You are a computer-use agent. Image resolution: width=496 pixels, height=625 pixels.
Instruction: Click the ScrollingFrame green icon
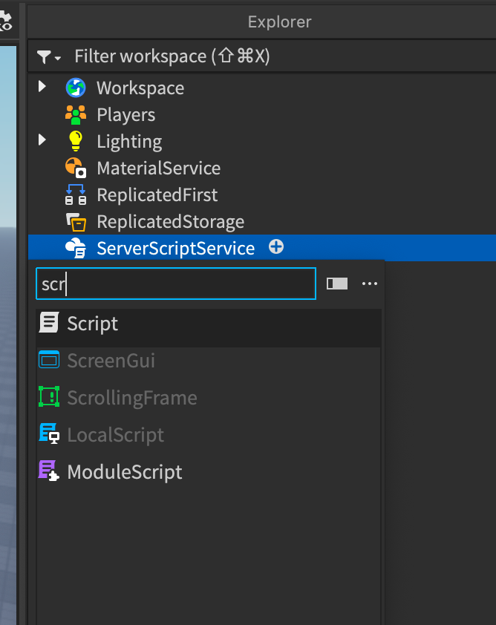(49, 396)
